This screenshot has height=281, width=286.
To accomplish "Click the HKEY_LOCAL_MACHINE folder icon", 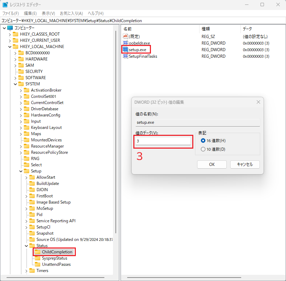I will pos(16,47).
